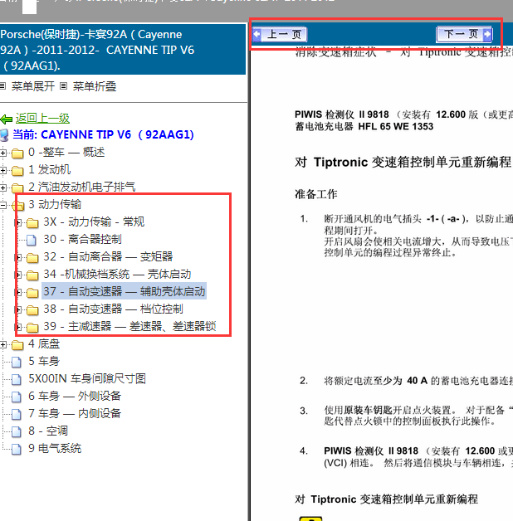Screen dimensions: 513x521
Task: Click 准备工作 section heading
Action: pos(316,194)
